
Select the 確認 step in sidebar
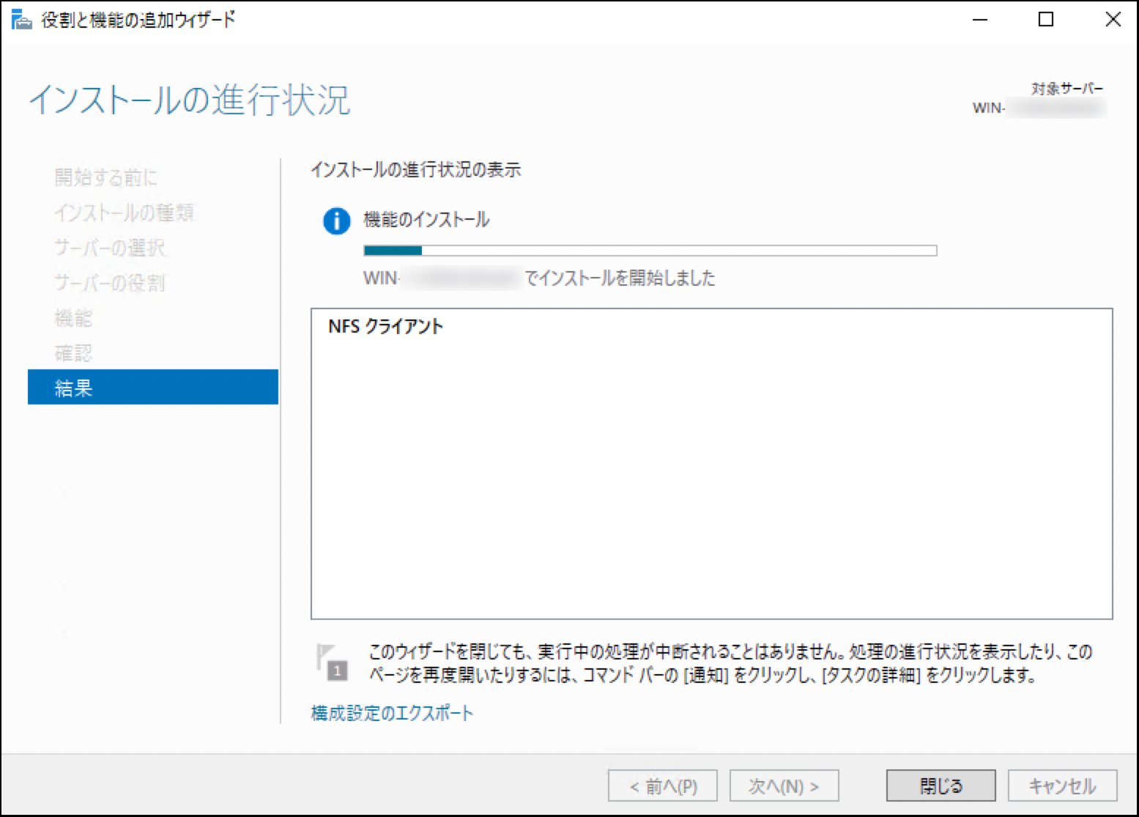pos(73,353)
